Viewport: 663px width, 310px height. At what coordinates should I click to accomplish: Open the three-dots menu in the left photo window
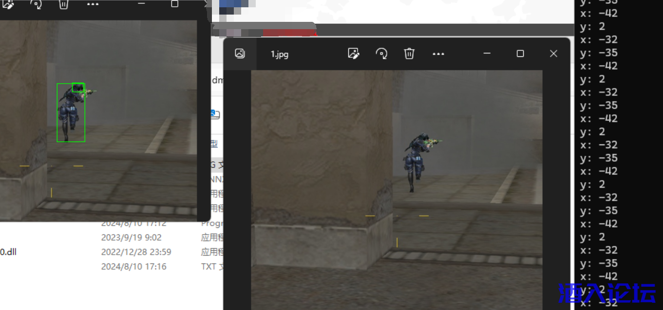pos(93,4)
